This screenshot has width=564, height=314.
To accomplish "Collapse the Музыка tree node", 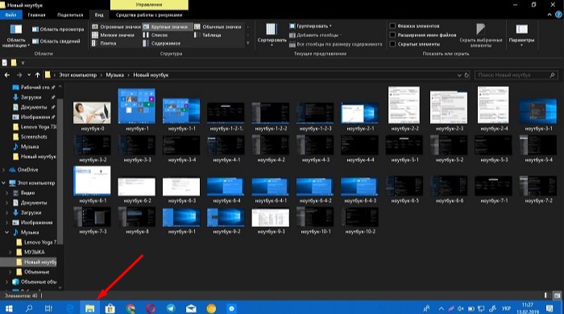I will coord(6,233).
